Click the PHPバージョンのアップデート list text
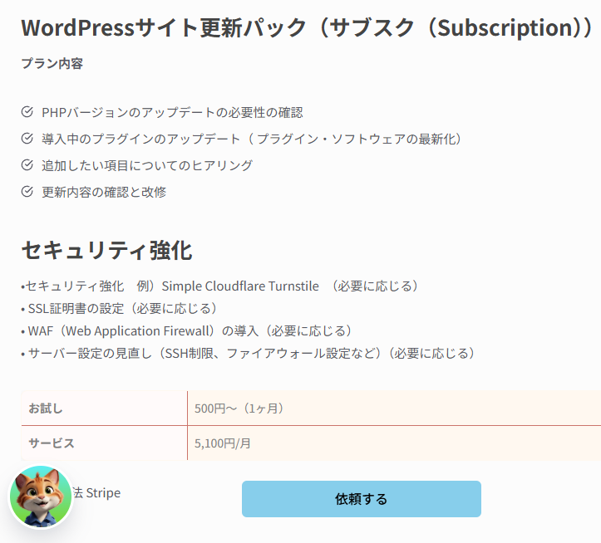The height and width of the screenshot is (543, 601). coord(172,112)
